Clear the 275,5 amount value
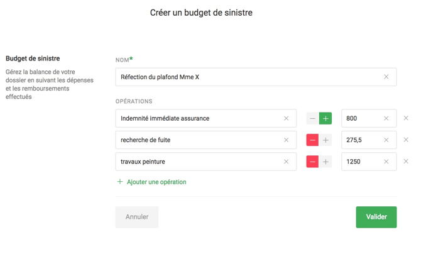Image resolution: width=421 pixels, height=256 pixels. coord(386,140)
